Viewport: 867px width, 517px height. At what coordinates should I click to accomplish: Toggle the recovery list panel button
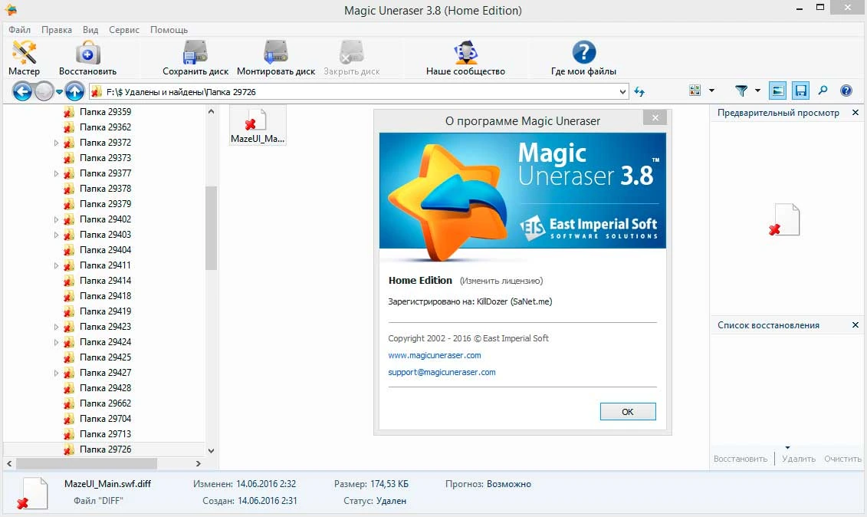tap(800, 91)
